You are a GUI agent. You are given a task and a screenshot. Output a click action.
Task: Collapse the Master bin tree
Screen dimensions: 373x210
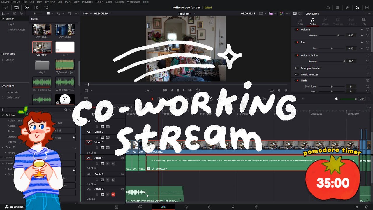point(3,19)
